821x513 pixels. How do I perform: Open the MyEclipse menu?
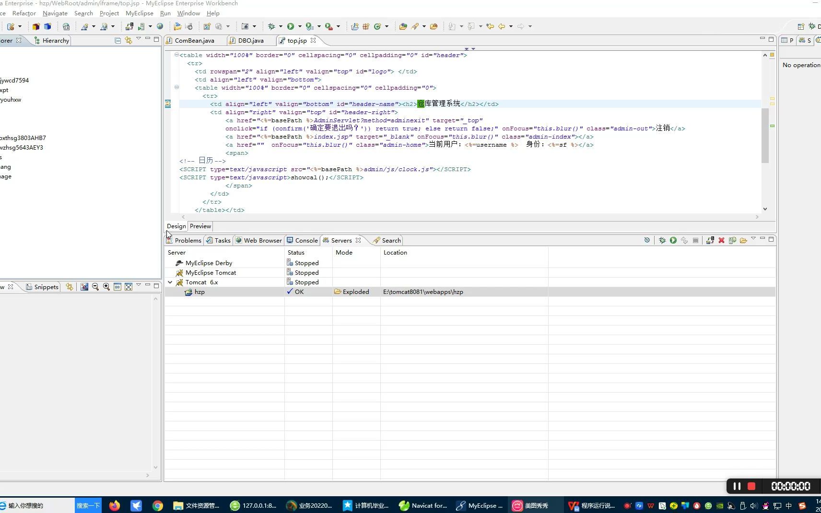[x=139, y=13]
